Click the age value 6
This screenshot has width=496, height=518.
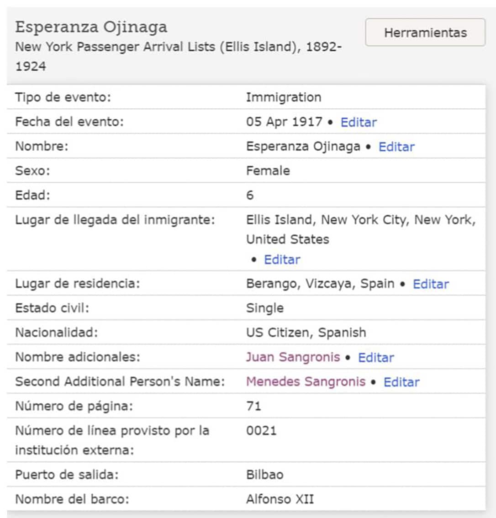point(249,195)
